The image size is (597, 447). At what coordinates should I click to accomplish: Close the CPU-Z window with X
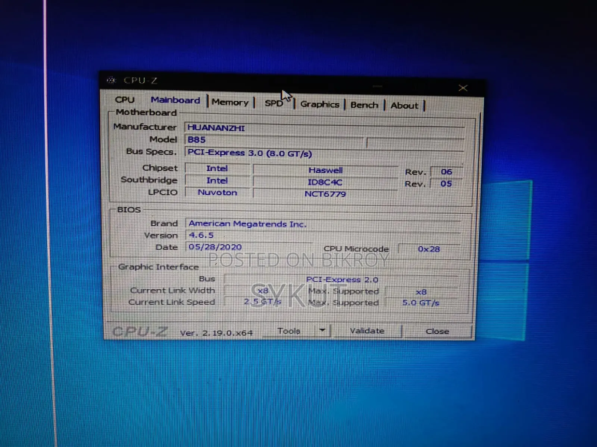click(x=463, y=88)
